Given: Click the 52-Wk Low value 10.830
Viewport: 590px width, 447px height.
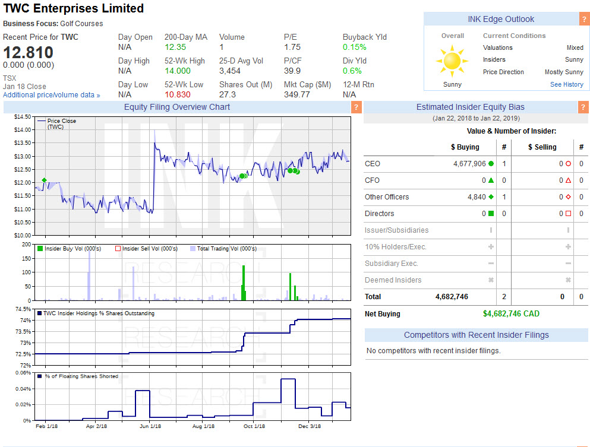Looking at the screenshot, I should click(x=178, y=95).
